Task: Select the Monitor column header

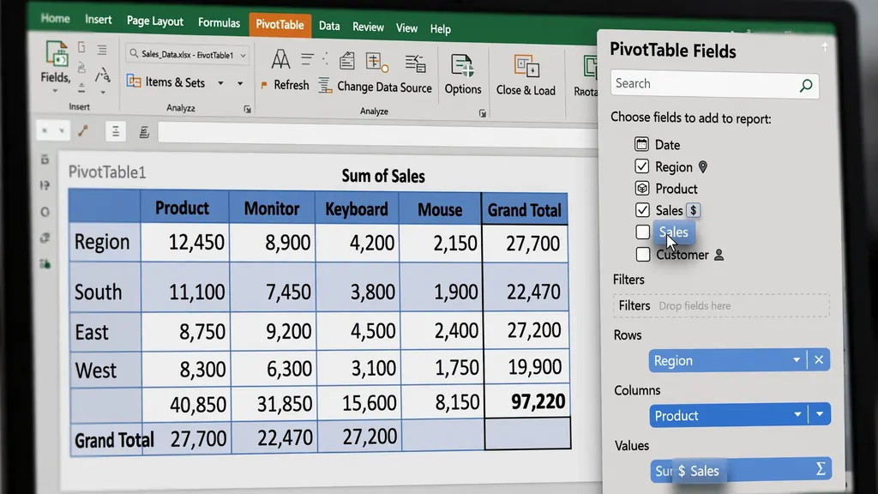Action: (272, 208)
